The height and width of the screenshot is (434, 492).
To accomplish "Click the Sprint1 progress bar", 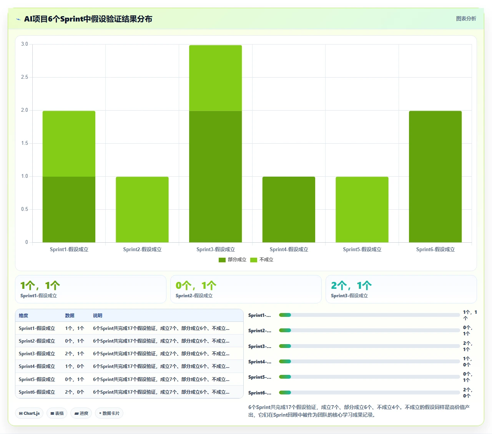I will pyautogui.click(x=369, y=315).
